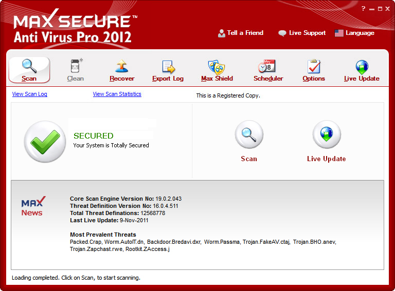
Task: Click large round Live Update globe button
Action: click(327, 134)
